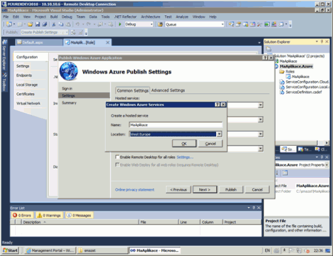Click the help question mark in Create Services dialog
Screen dimensions: 333x256
click(217, 105)
